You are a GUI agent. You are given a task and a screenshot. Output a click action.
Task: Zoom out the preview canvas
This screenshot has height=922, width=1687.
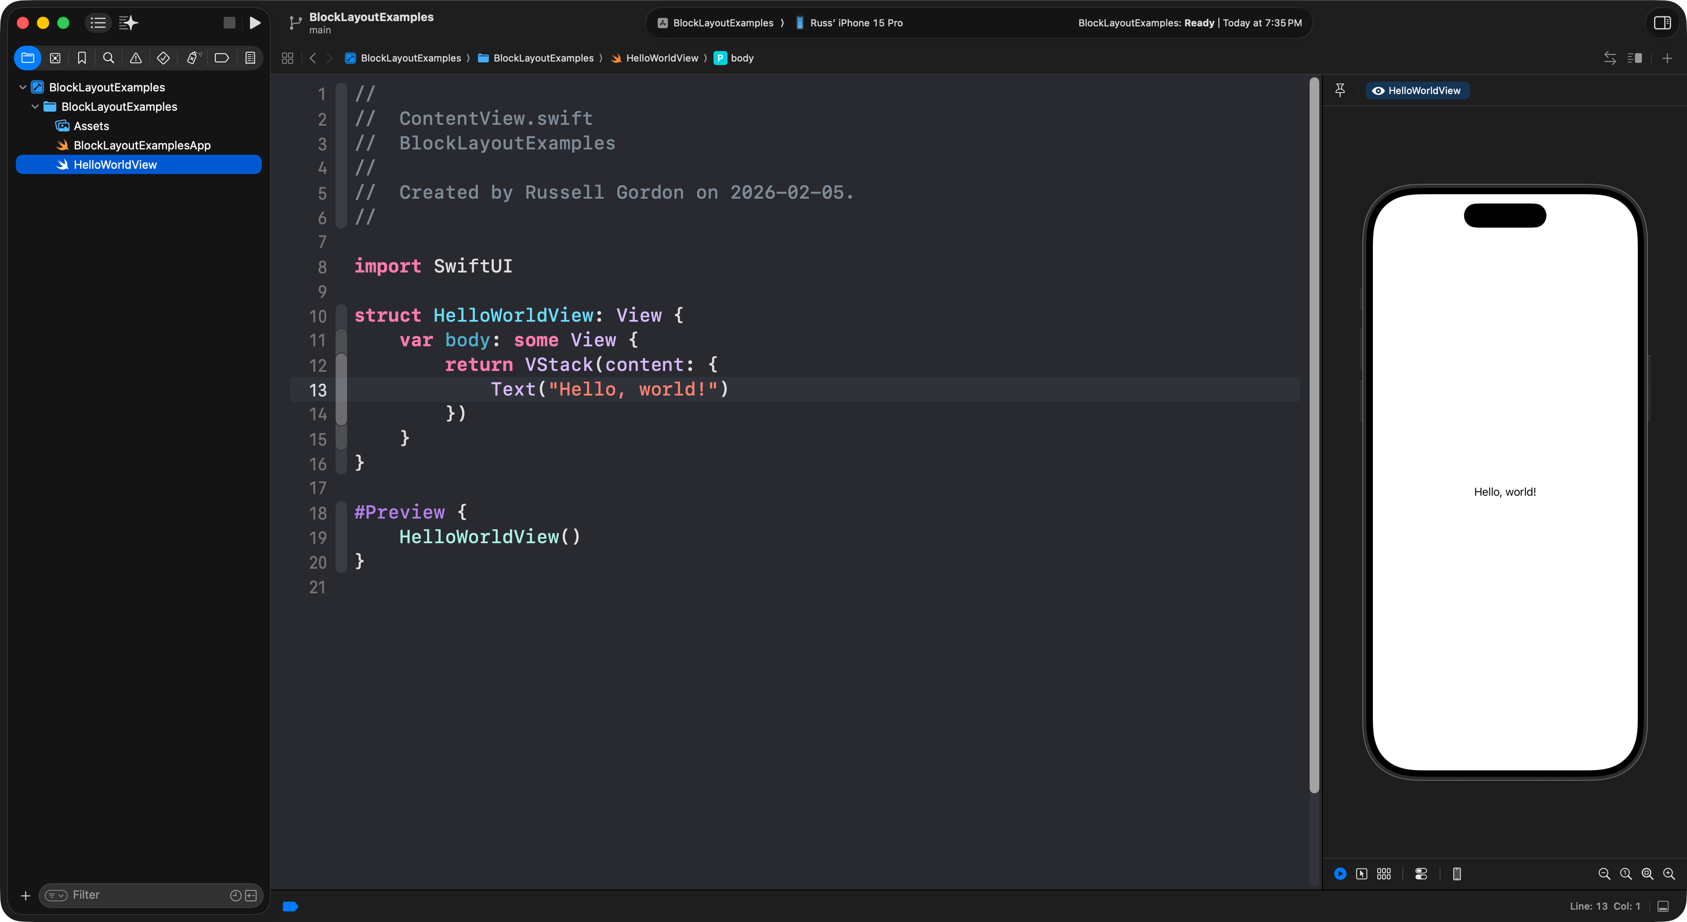[1604, 874]
